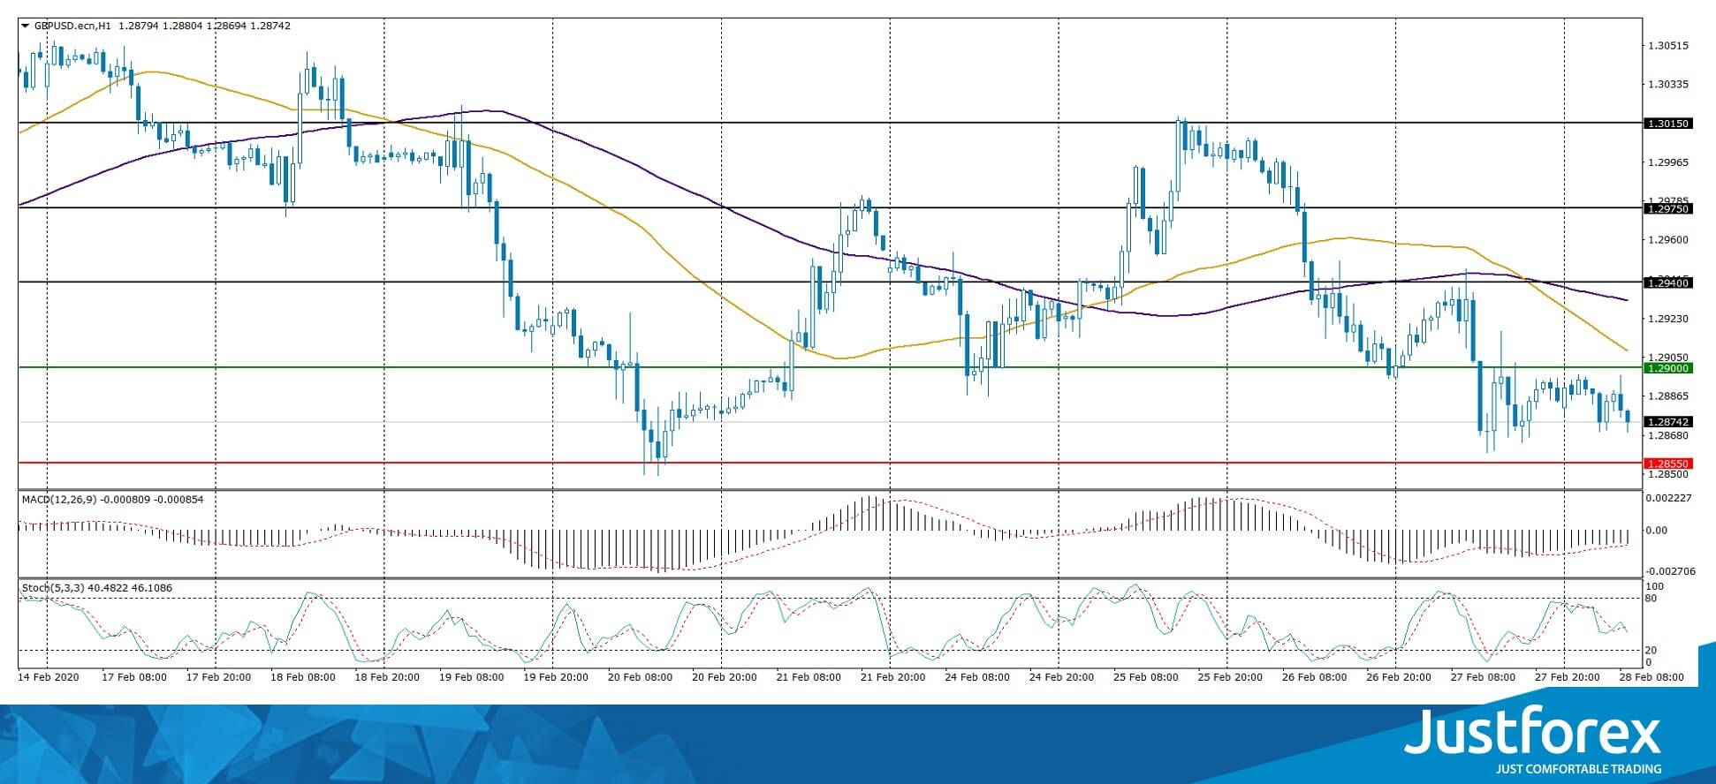Click the GBPUSD.ecn,H1 chart title text
The image size is (1716, 784).
pyautogui.click(x=72, y=26)
